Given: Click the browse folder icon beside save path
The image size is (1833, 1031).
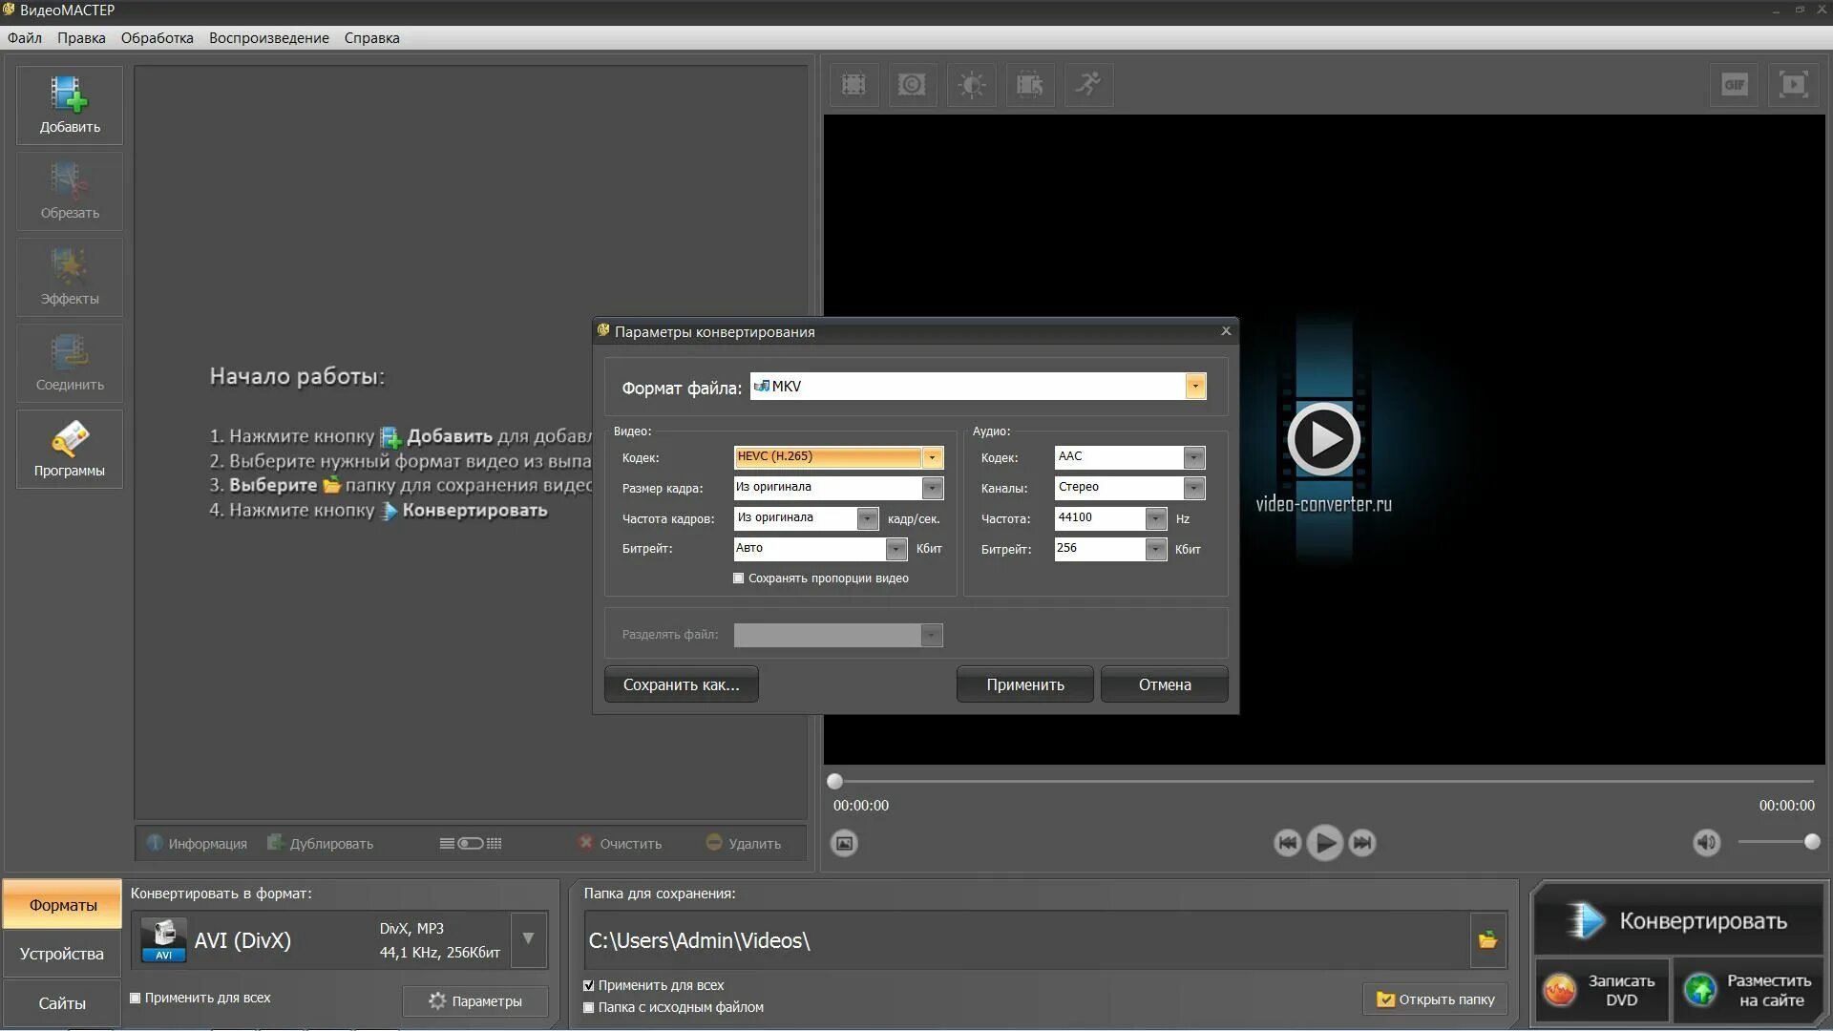Looking at the screenshot, I should pyautogui.click(x=1487, y=940).
